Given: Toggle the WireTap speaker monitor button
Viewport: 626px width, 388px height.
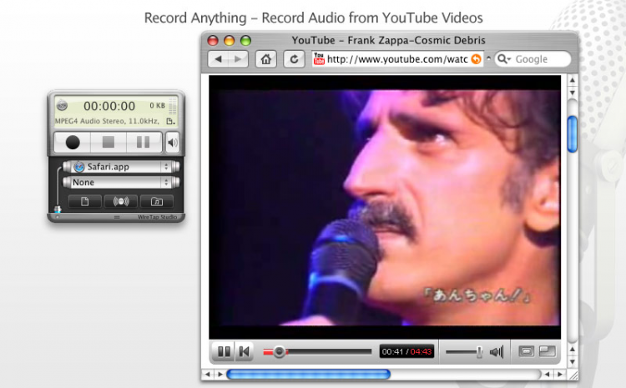Looking at the screenshot, I should tap(173, 143).
